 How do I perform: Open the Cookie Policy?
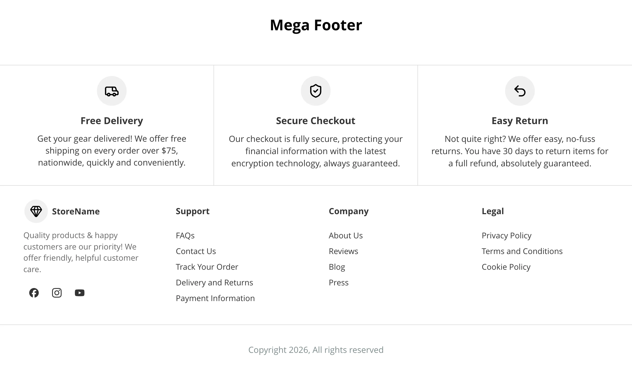(x=506, y=267)
